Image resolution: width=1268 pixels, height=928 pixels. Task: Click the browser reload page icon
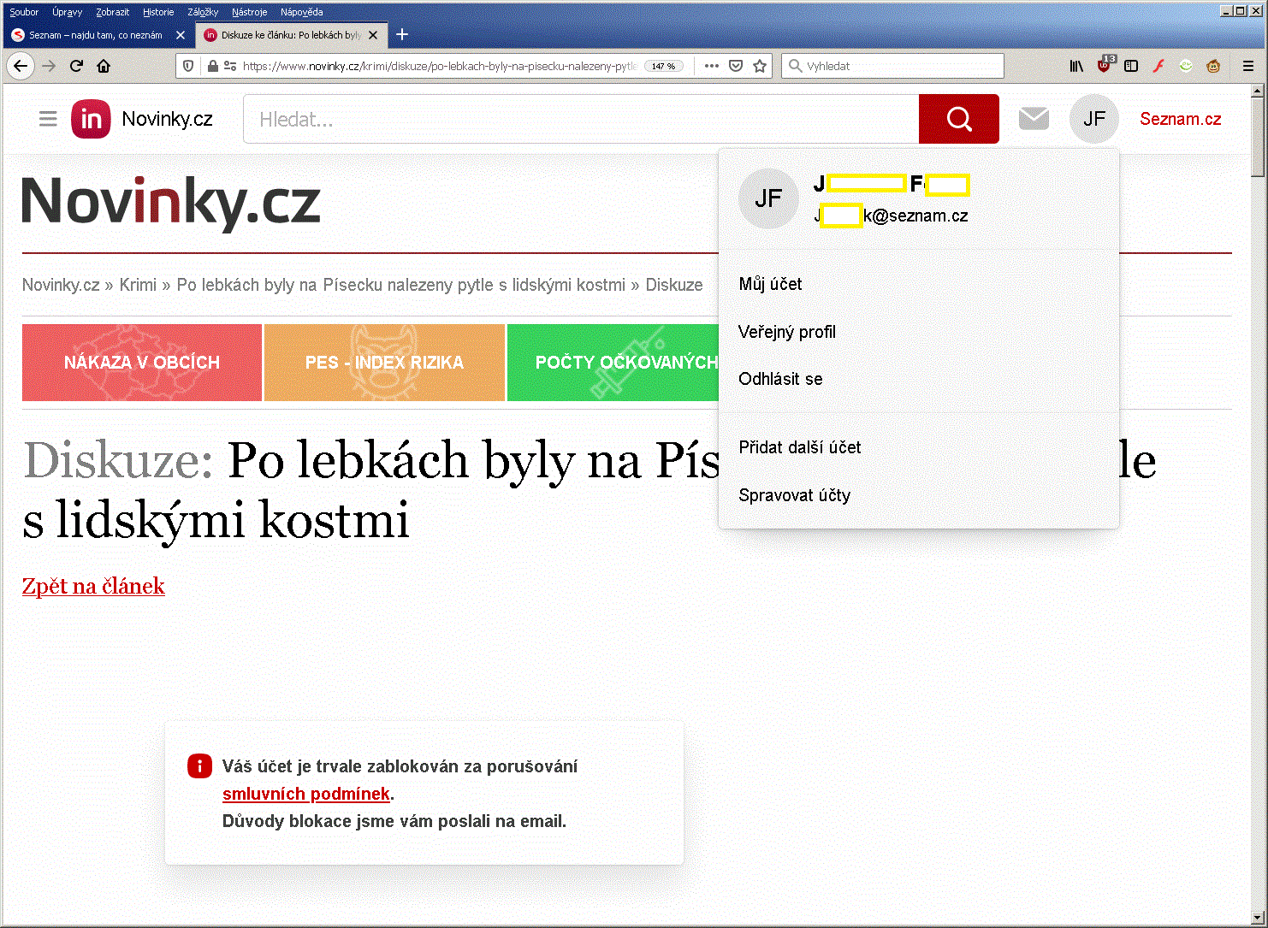point(76,66)
